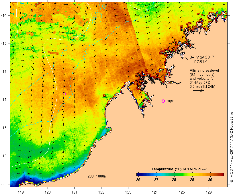This screenshot has height=195, width=235.
Task: Click the longitude label 120
Action: [48, 192]
